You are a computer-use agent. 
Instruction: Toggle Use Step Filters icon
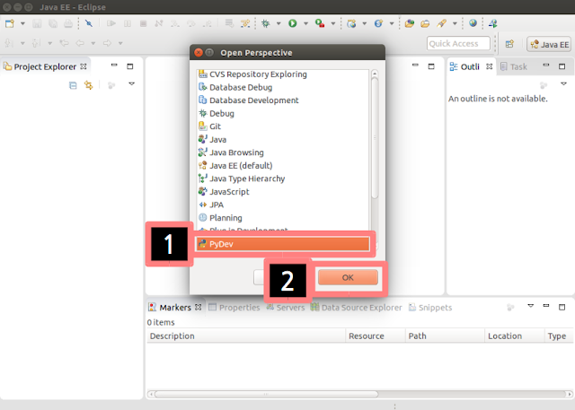[245, 24]
